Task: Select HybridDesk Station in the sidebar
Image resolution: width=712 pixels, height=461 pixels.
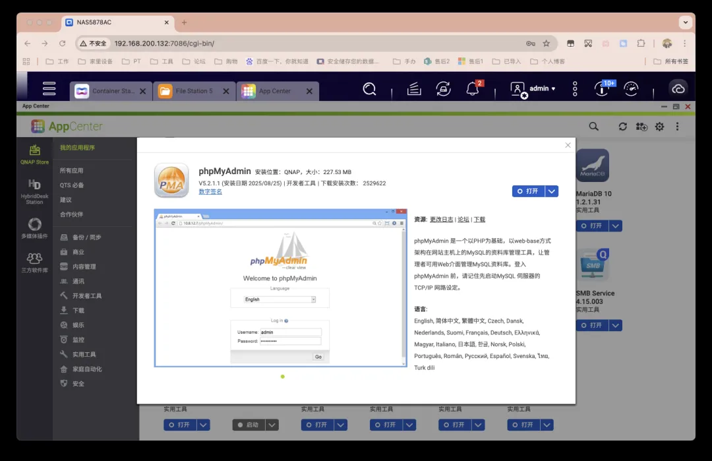Action: (34, 191)
